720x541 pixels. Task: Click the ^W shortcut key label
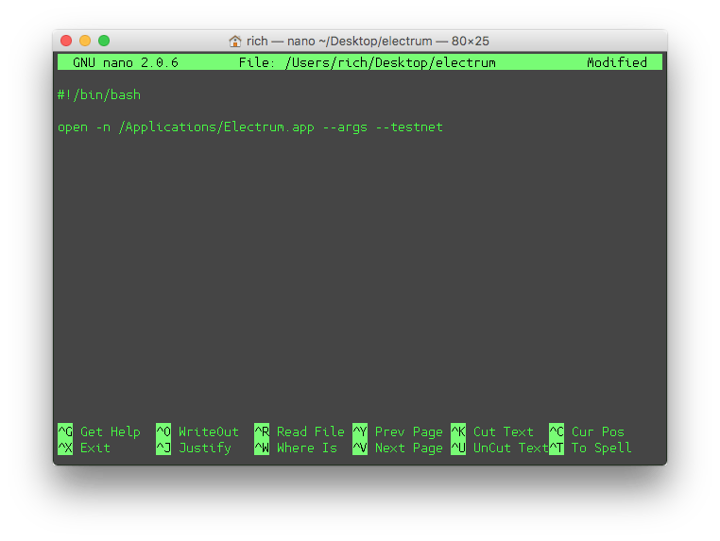click(262, 448)
